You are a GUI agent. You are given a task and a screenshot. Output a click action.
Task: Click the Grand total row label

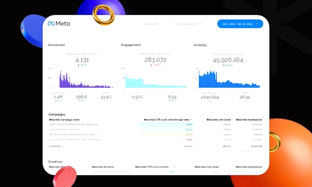(x=55, y=146)
